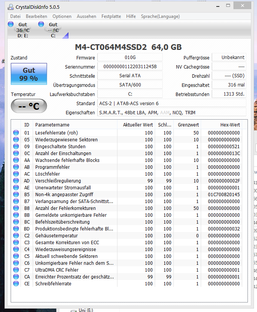Click status icon of Schreibfehlerrate row
The image size is (257, 312).
click(16, 283)
